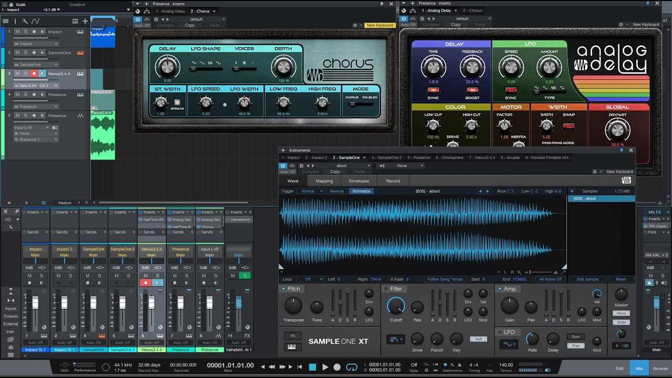Toggle Normalize in the Wave editor
This screenshot has height=378, width=672.
(x=361, y=191)
